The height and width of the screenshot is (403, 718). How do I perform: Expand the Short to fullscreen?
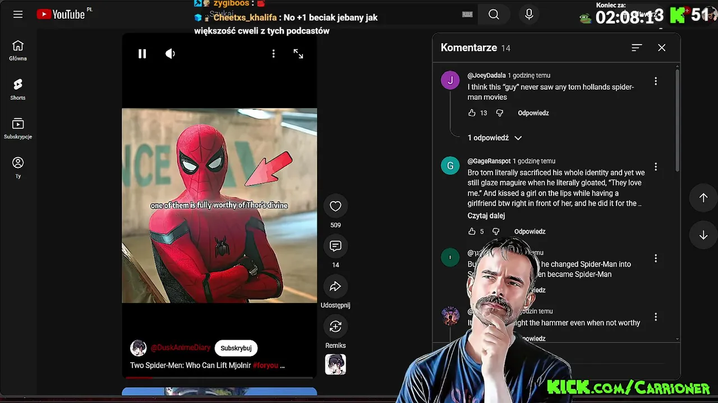tap(298, 54)
